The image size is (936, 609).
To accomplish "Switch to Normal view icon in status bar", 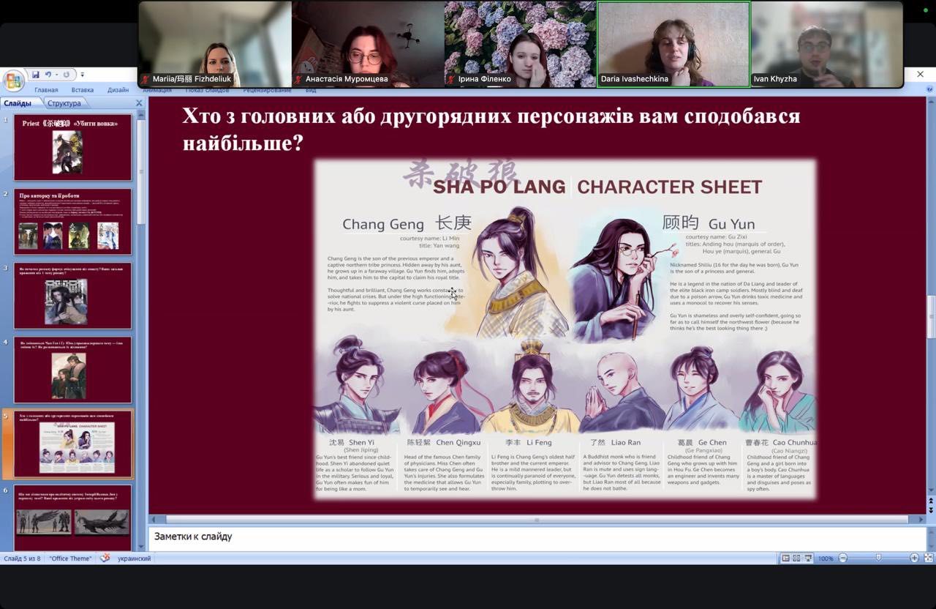I will tap(785, 558).
